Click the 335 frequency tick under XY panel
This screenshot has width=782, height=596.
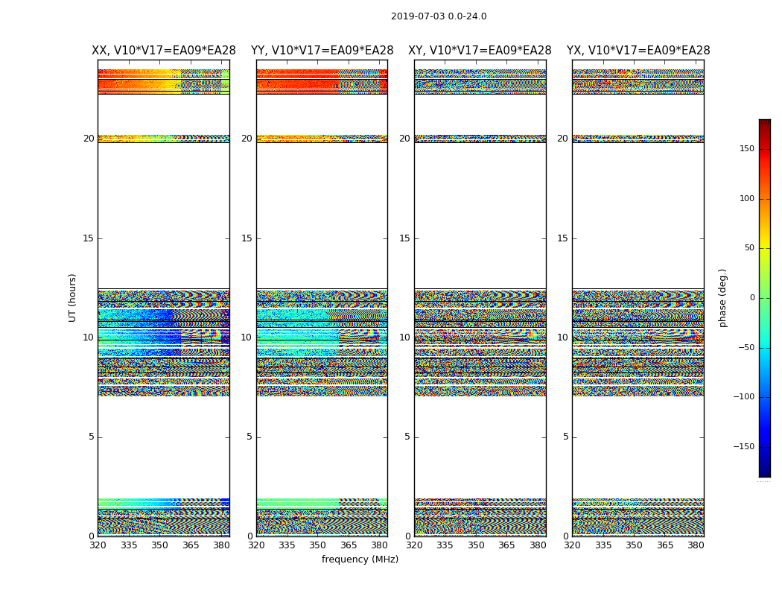(x=445, y=545)
